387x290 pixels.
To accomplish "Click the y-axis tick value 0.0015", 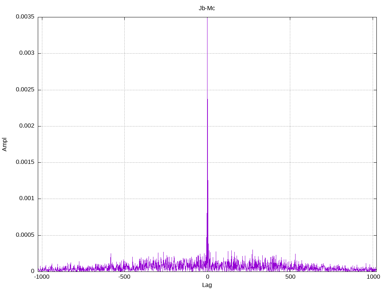I will coord(25,162).
